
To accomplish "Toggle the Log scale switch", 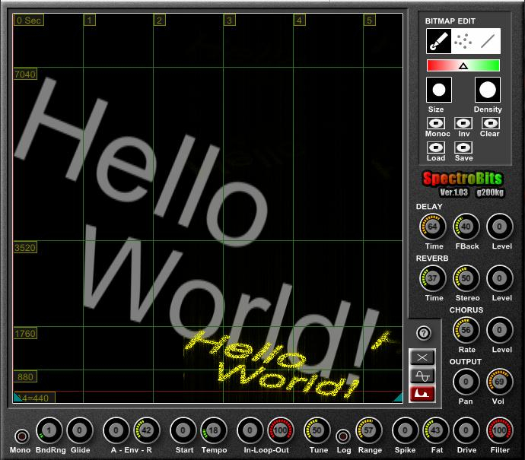I will [343, 436].
